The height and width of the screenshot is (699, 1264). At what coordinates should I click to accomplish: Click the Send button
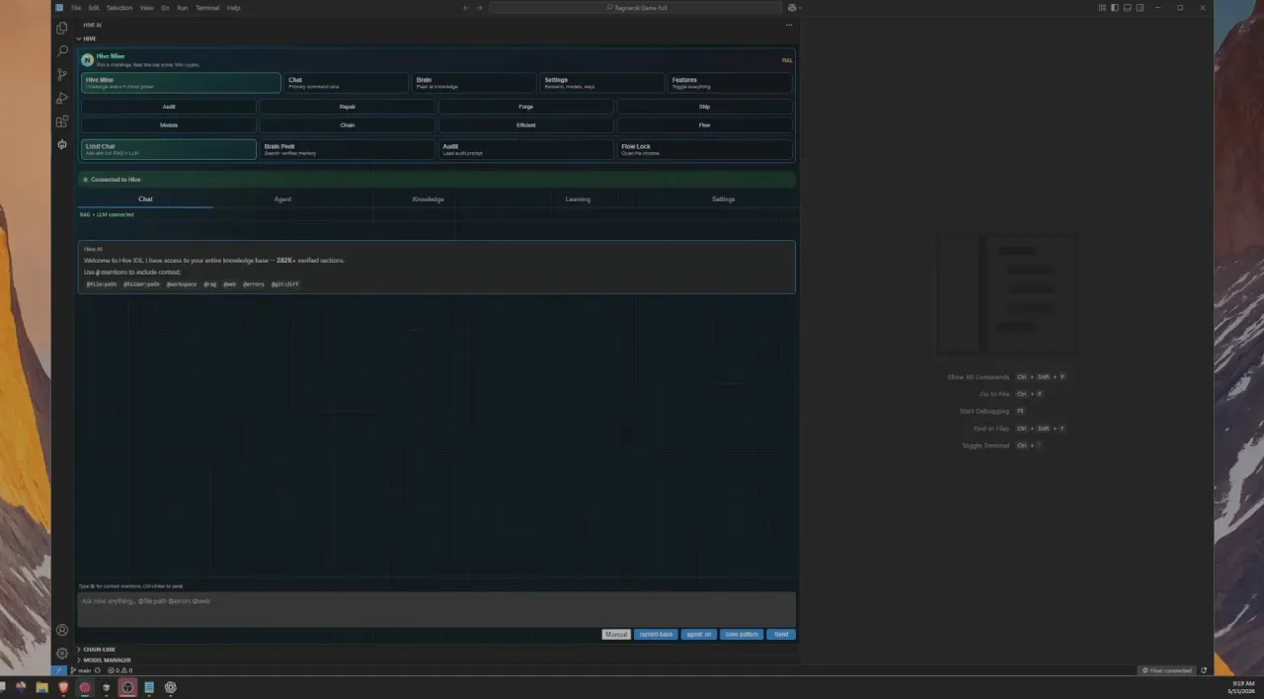coord(781,634)
